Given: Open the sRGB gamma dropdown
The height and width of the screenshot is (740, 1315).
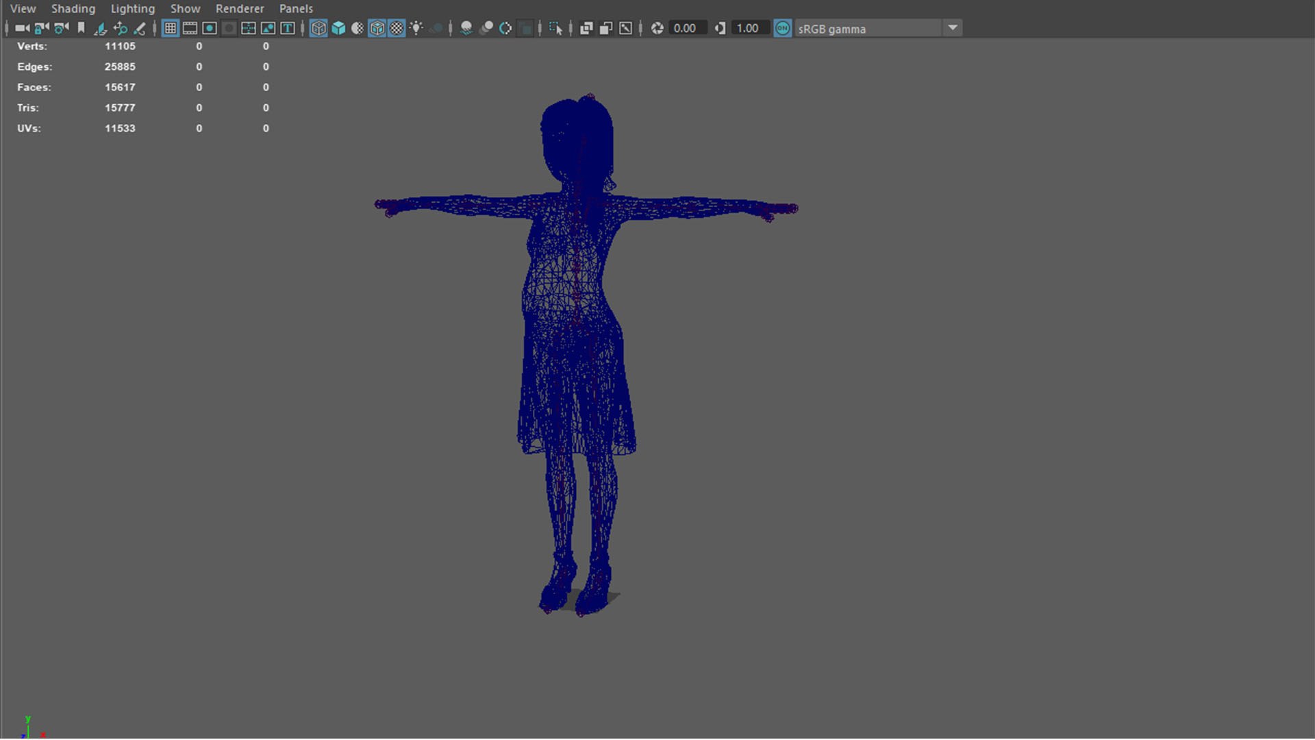Looking at the screenshot, I should tap(878, 28).
